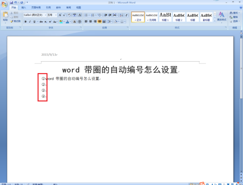Open the Office Button menu

pyautogui.click(x=4, y=4)
